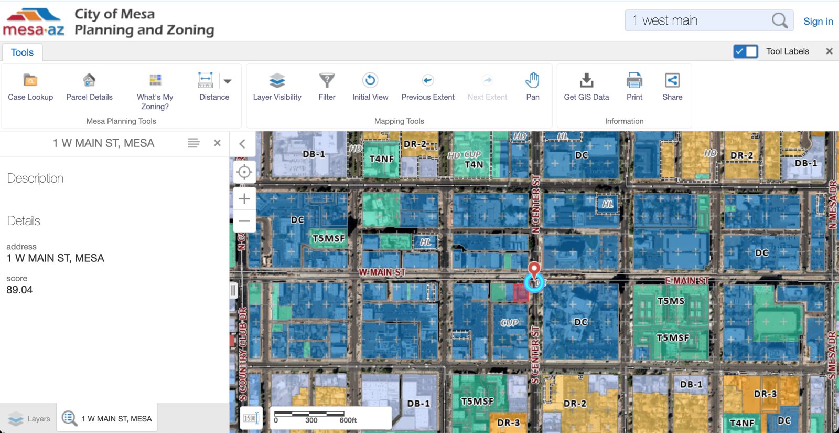Open the 1:500 scale selector
Viewport: 839px width, 433px height.
[250, 418]
